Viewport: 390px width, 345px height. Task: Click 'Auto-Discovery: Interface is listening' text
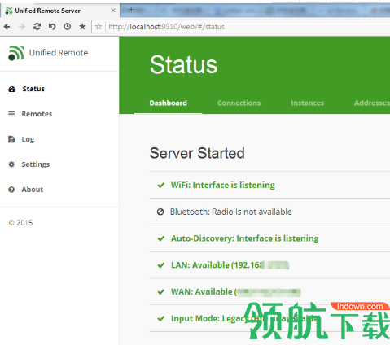click(x=245, y=238)
